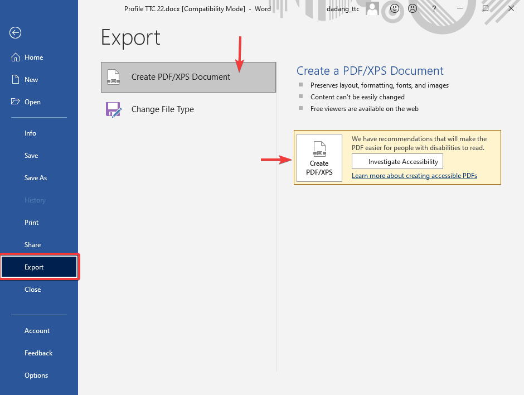Click the Investigate Accessibility button

397,161
